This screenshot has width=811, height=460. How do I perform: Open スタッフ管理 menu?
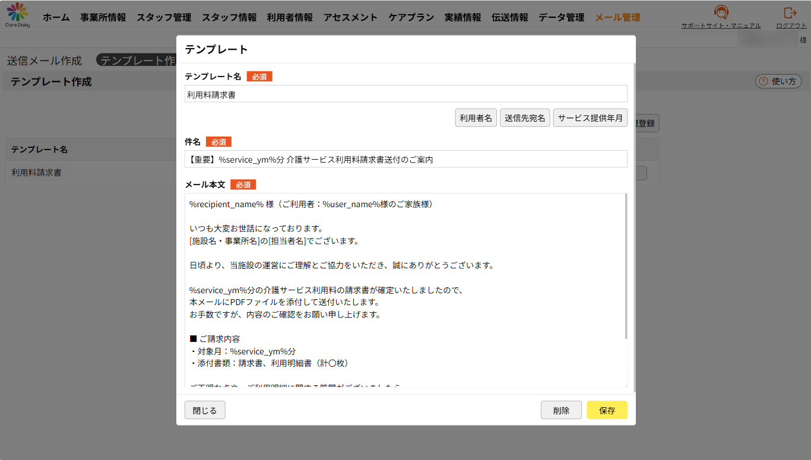pos(164,17)
